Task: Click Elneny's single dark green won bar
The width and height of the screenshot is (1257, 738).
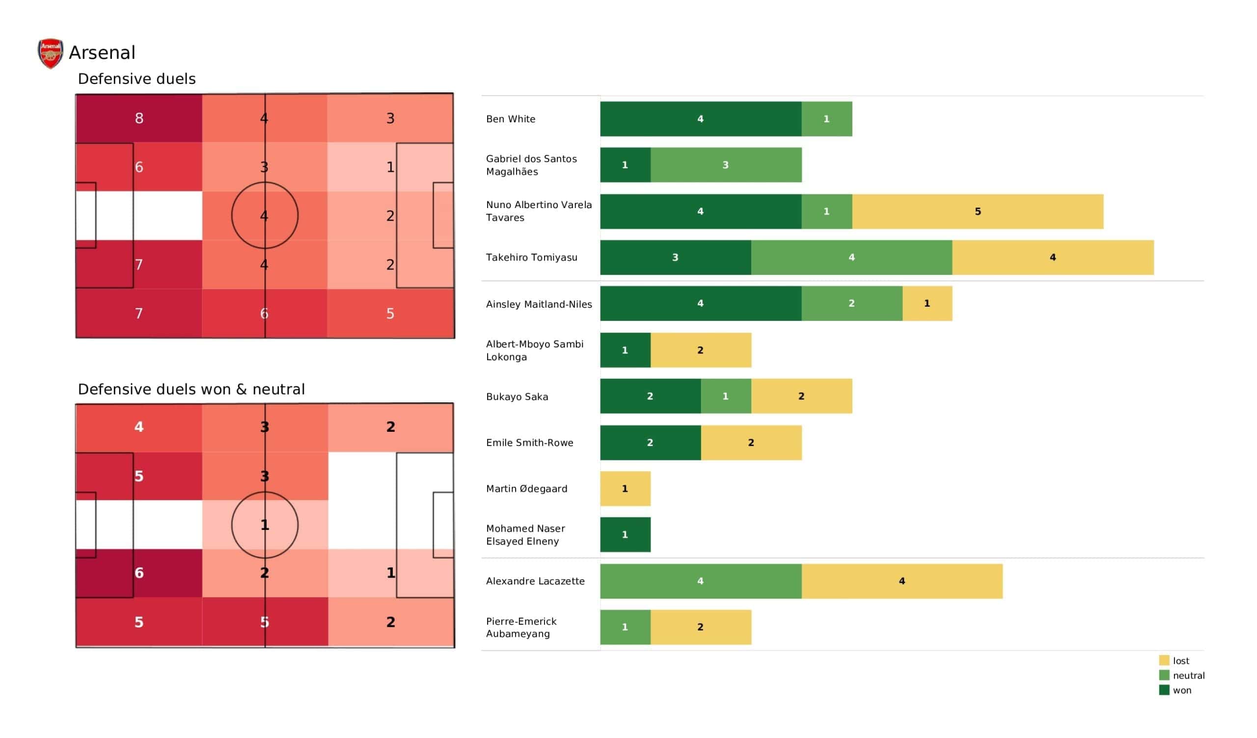Action: [x=625, y=534]
